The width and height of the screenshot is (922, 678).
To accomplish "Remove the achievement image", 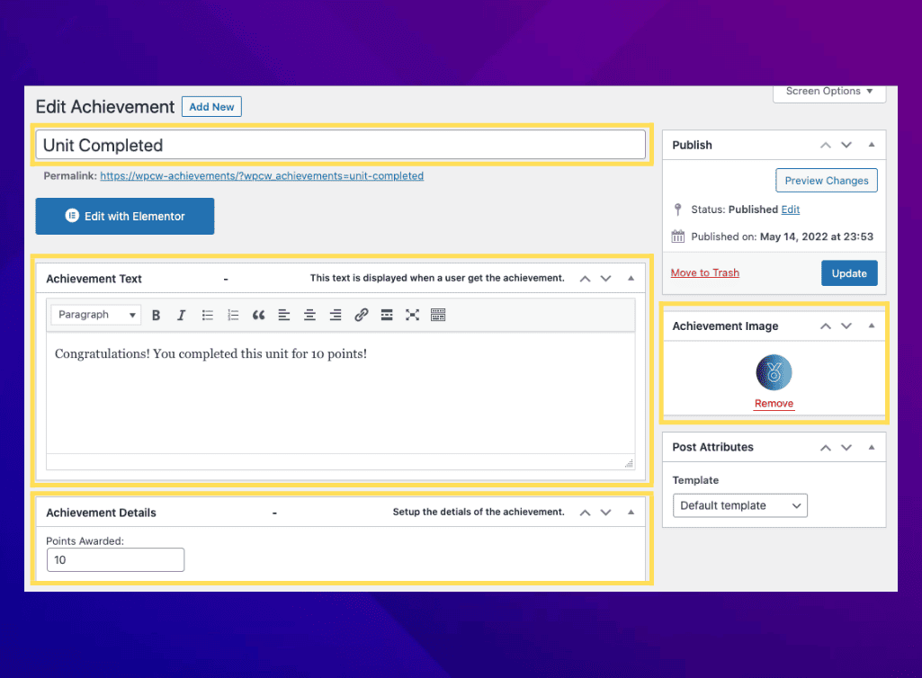I will tap(774, 404).
